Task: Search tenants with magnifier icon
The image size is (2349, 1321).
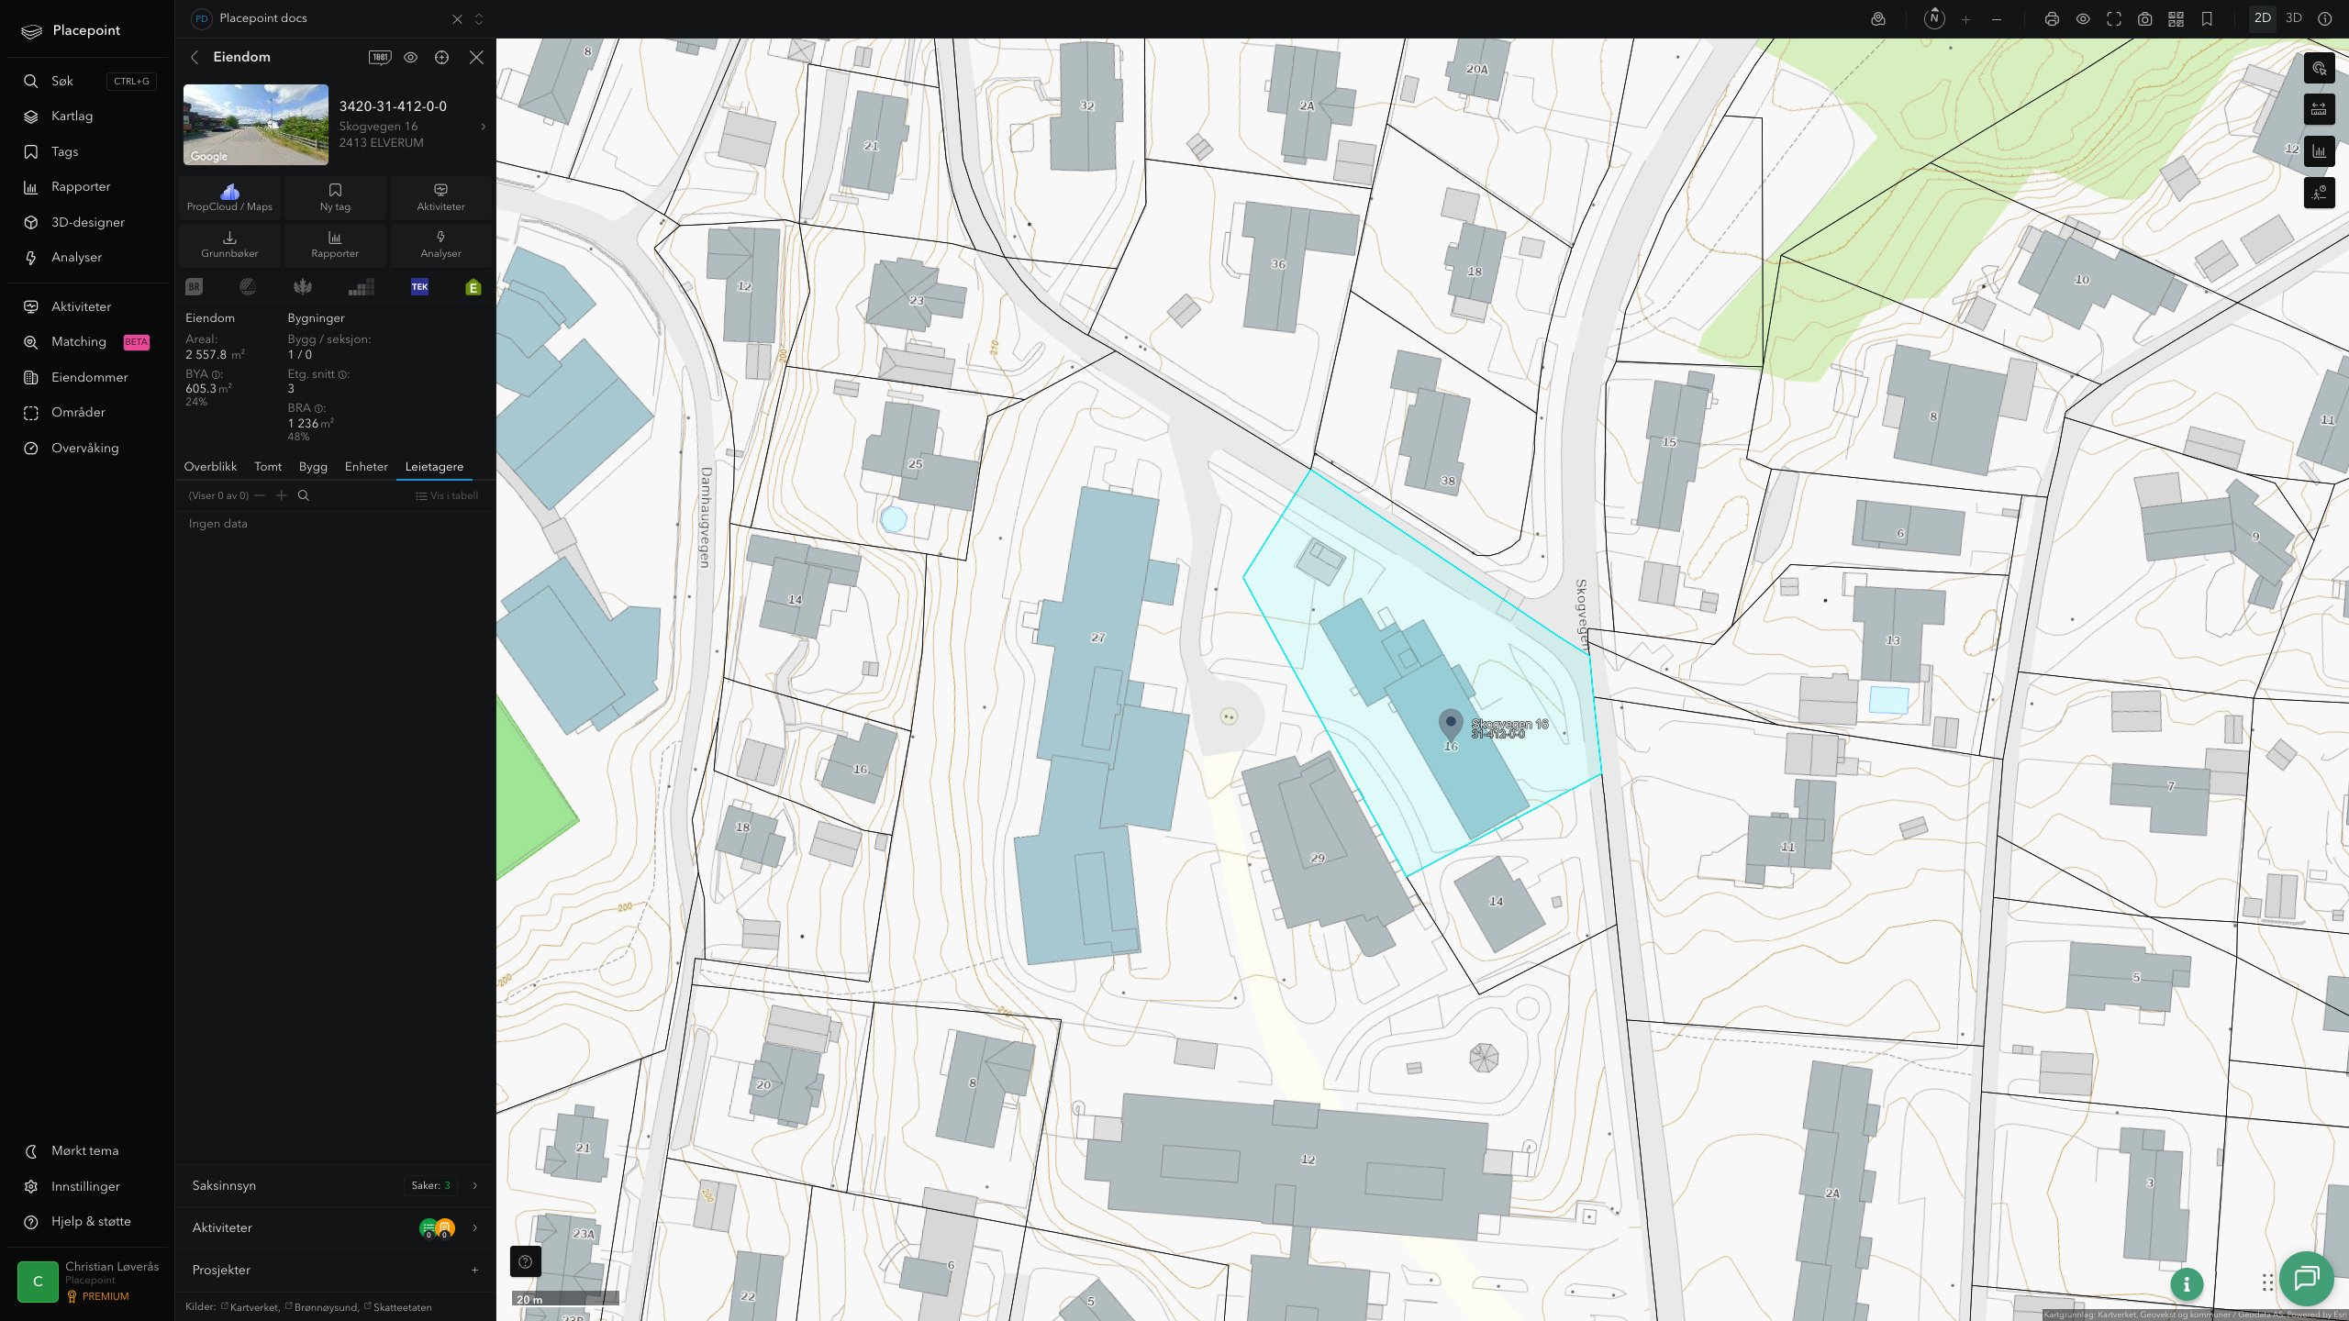Action: (304, 495)
